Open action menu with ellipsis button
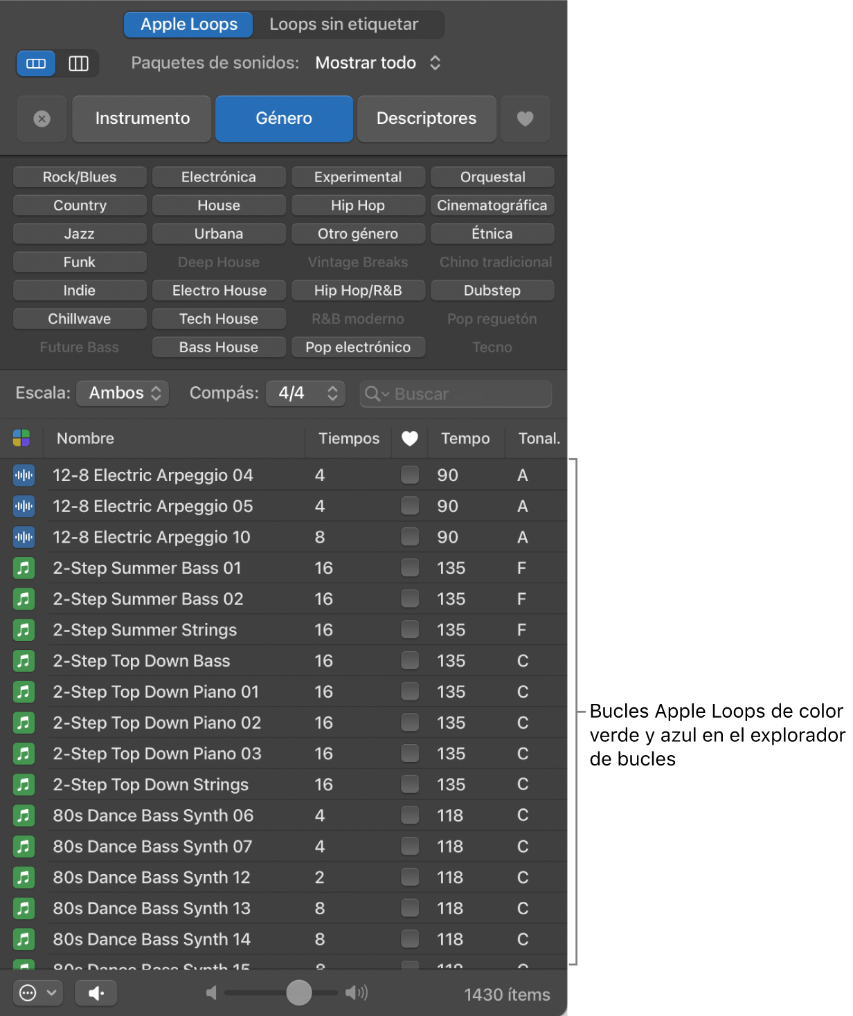Screen dimensions: 853x1016 point(38,993)
